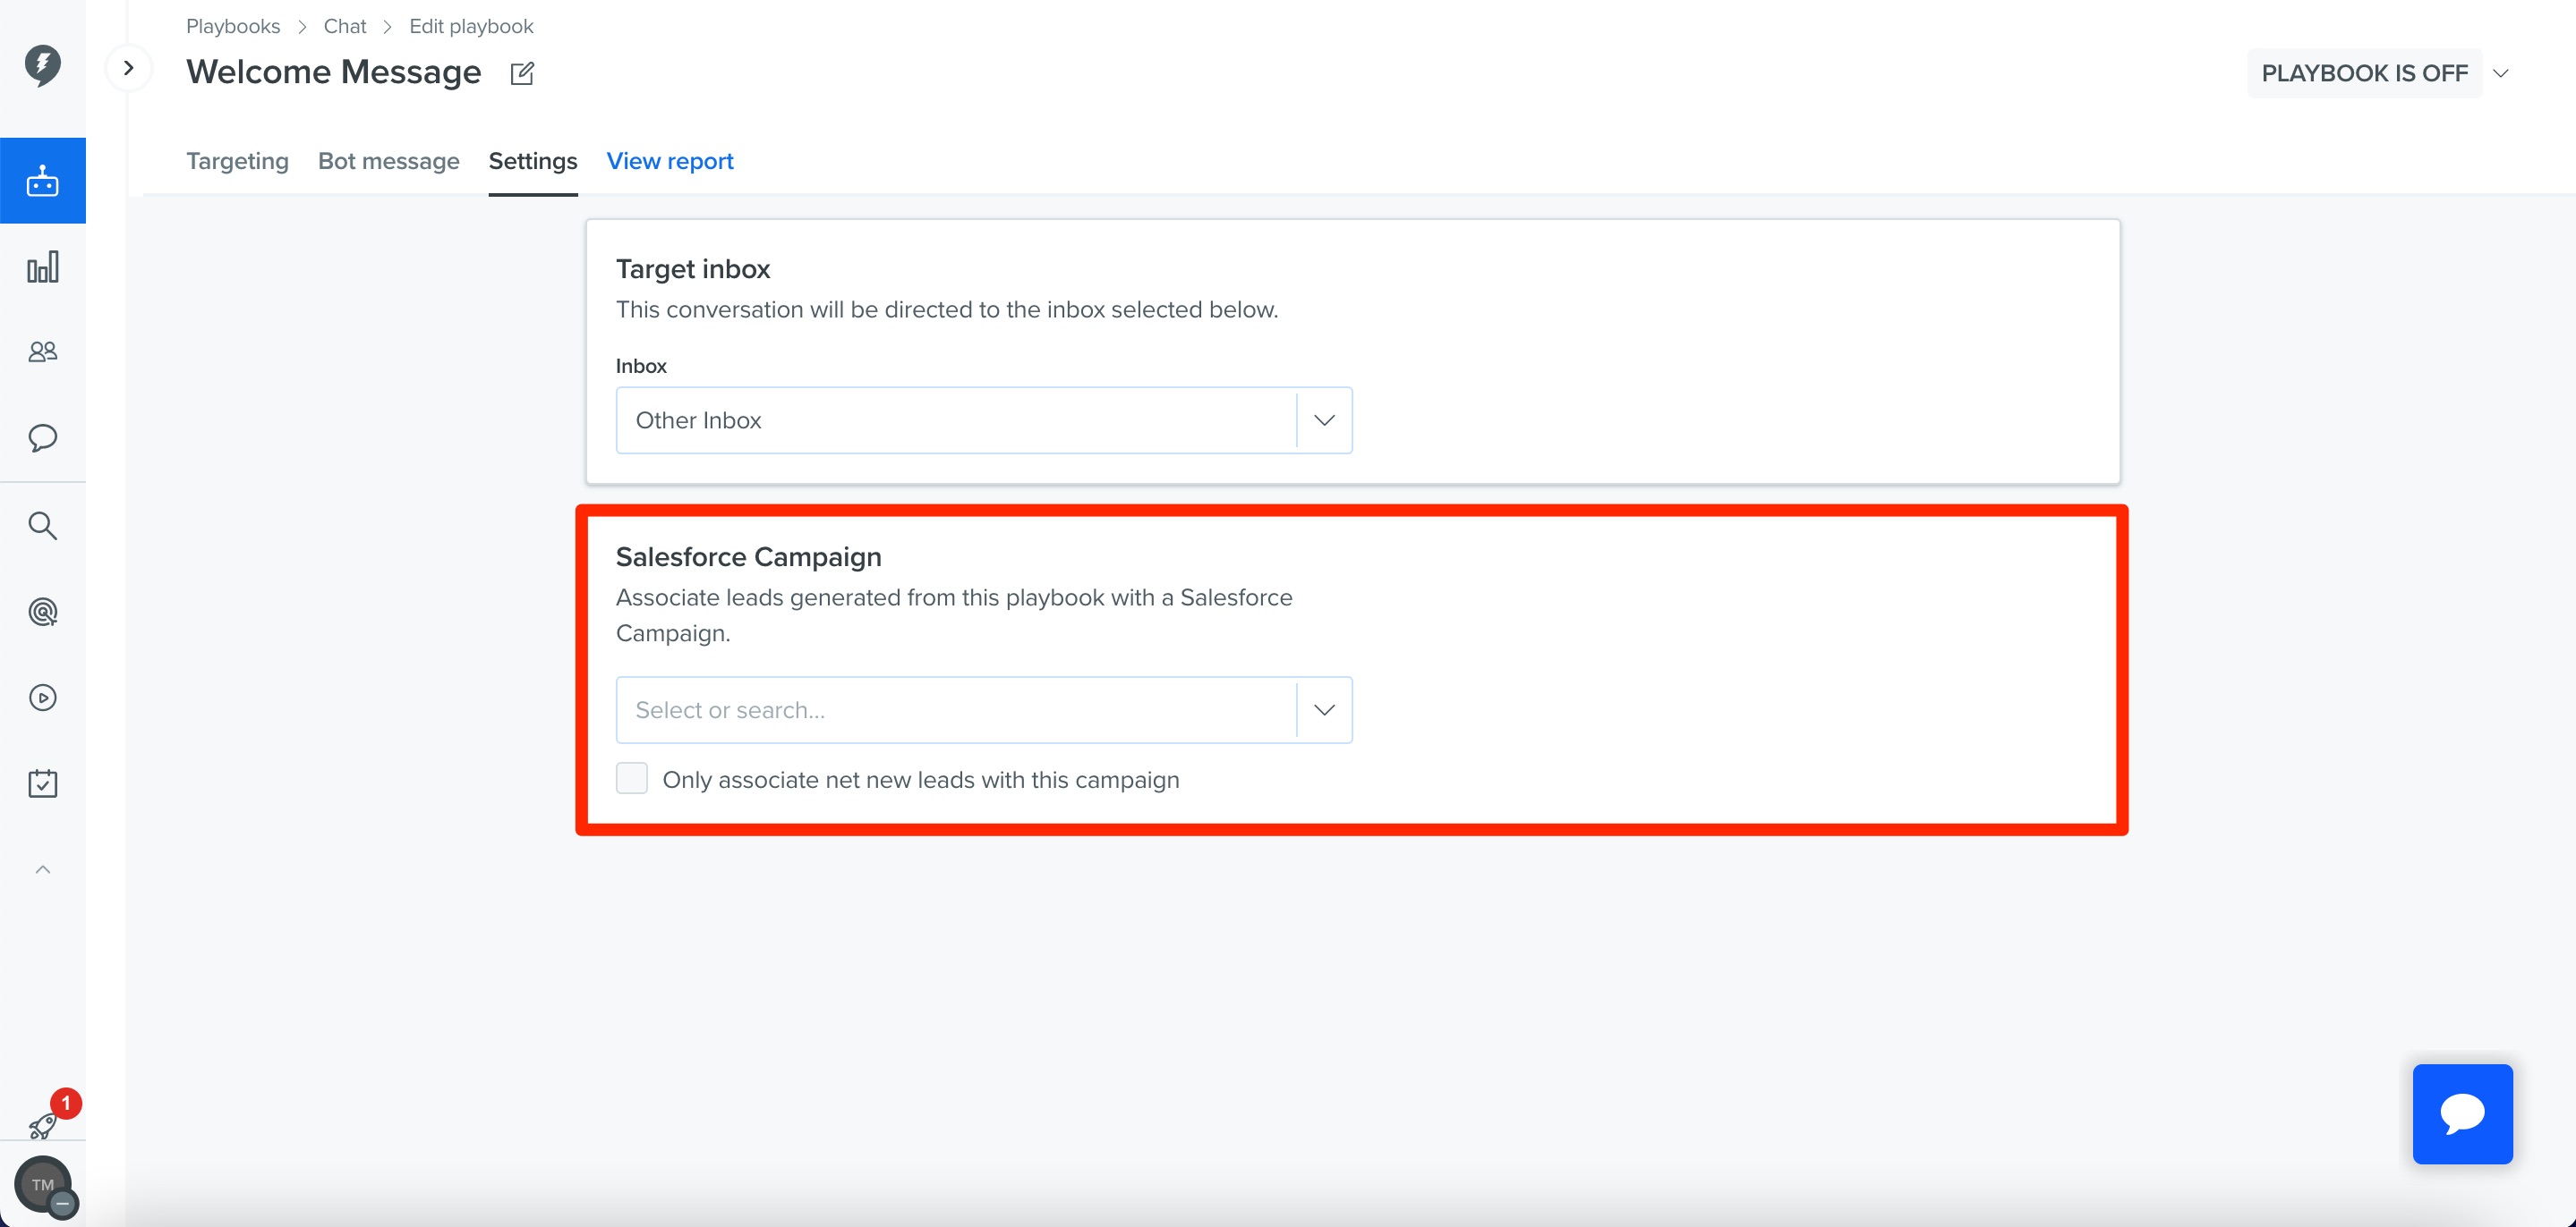
Task: Switch to the Targeting tab
Action: click(x=237, y=161)
